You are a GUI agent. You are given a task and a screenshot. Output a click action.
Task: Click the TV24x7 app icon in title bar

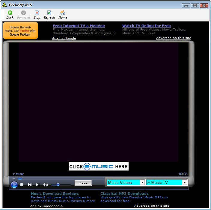coord(4,5)
